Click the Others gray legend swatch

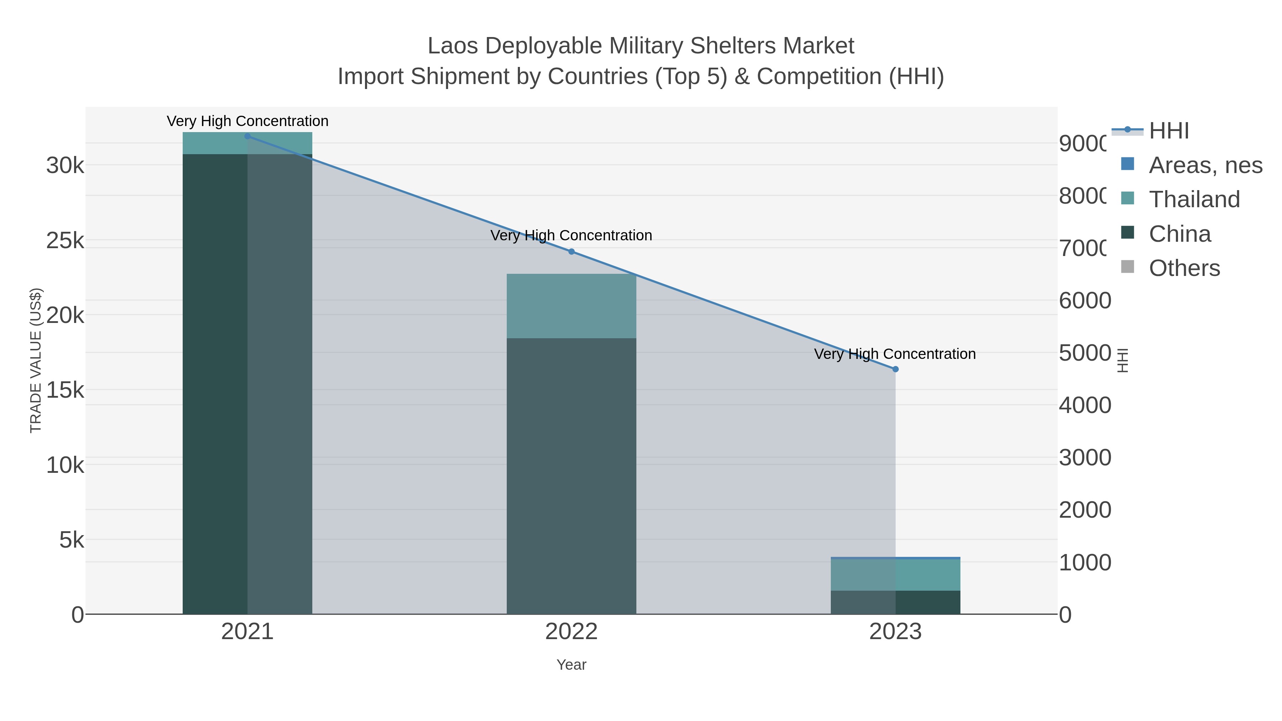[x=1127, y=267]
